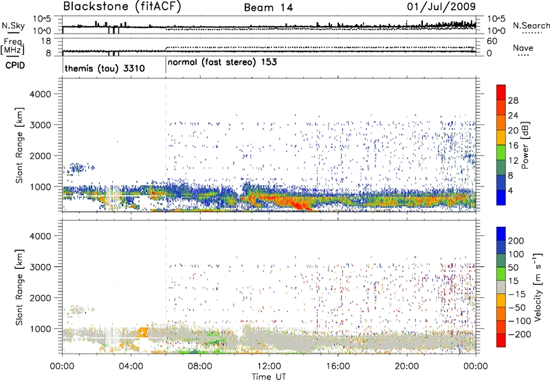Click the 'Nave' legend label
550x381 pixels.
pyautogui.click(x=522, y=48)
